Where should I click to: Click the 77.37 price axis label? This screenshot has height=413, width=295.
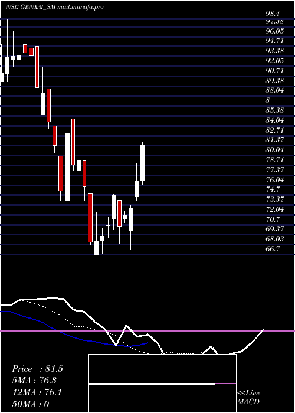pyautogui.click(x=275, y=170)
